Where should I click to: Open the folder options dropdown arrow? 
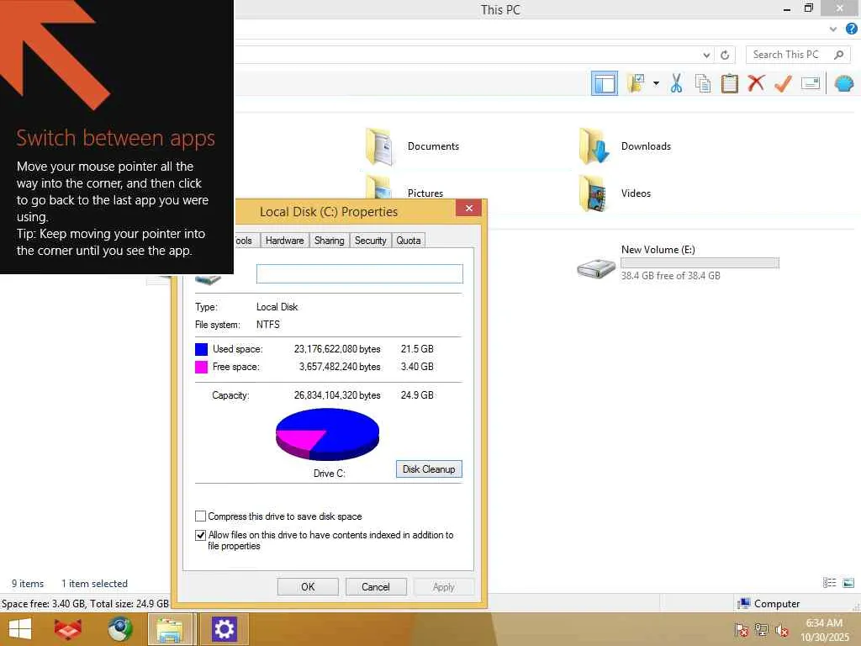(656, 83)
